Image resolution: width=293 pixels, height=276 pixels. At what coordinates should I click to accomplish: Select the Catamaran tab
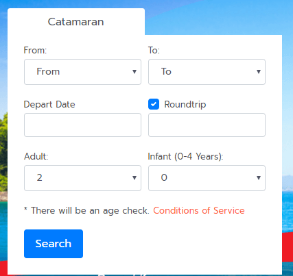tap(75, 22)
